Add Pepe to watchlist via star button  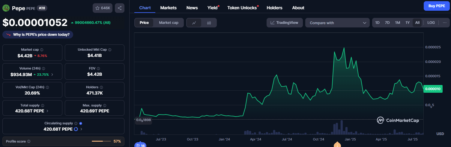103,8
